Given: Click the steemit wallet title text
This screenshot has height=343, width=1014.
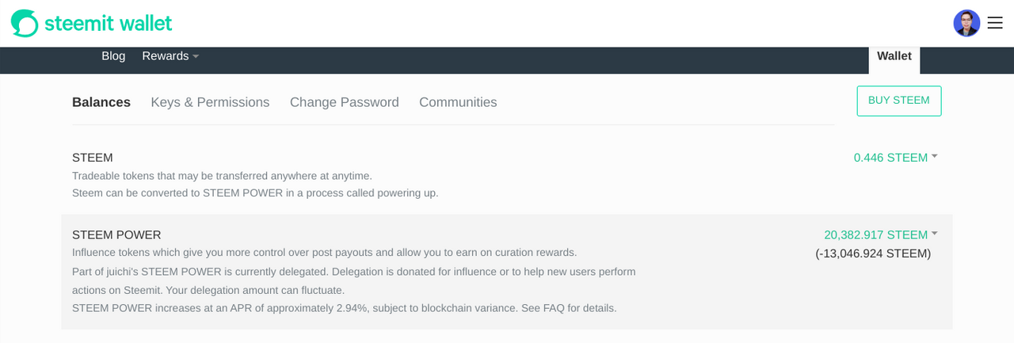Looking at the screenshot, I should [109, 23].
